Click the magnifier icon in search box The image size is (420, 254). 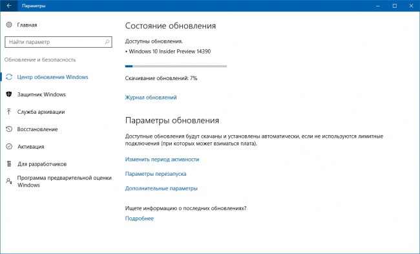(x=107, y=42)
